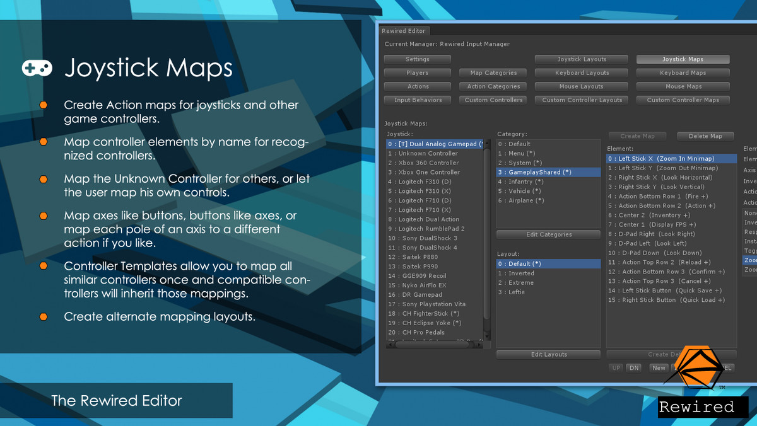Viewport: 757px width, 426px height.
Task: Select Saitek P880 joystick
Action: click(435, 257)
